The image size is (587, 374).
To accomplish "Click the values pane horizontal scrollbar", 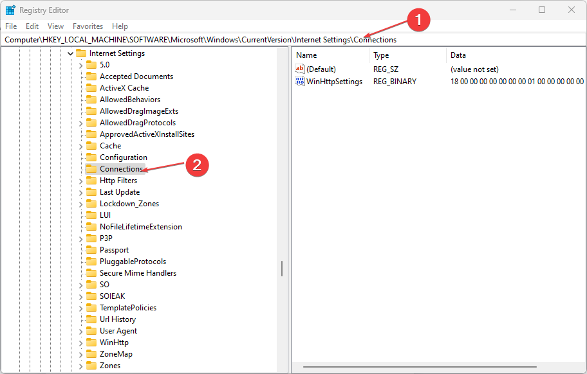I will pos(420,367).
